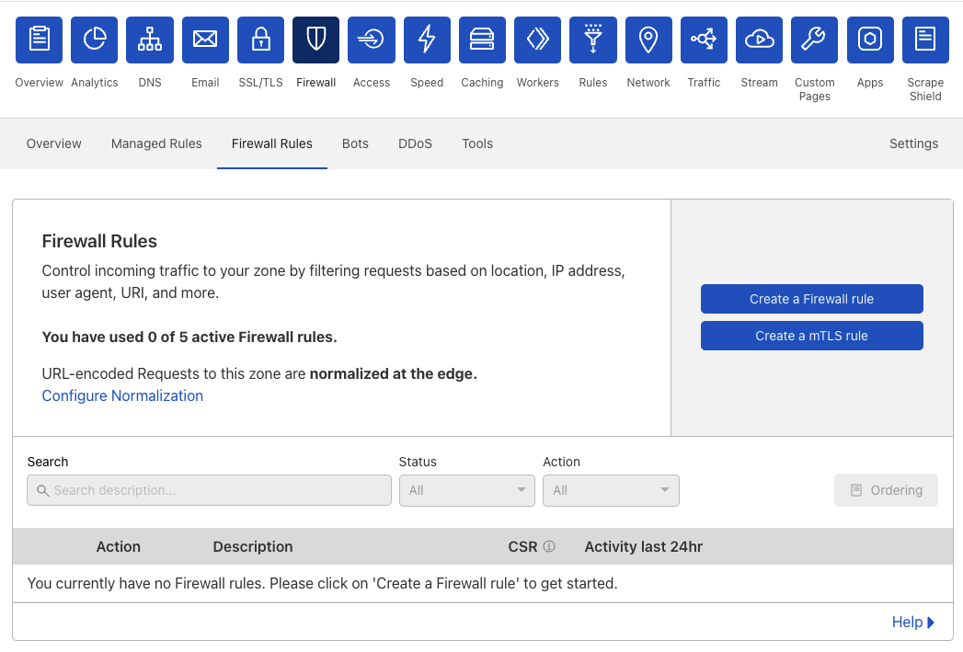Screen dimensions: 963x652
Task: Open the Status filter dropdown
Action: coord(466,490)
